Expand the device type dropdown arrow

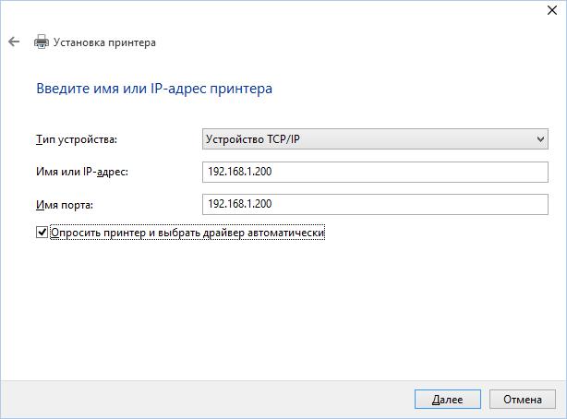[540, 139]
